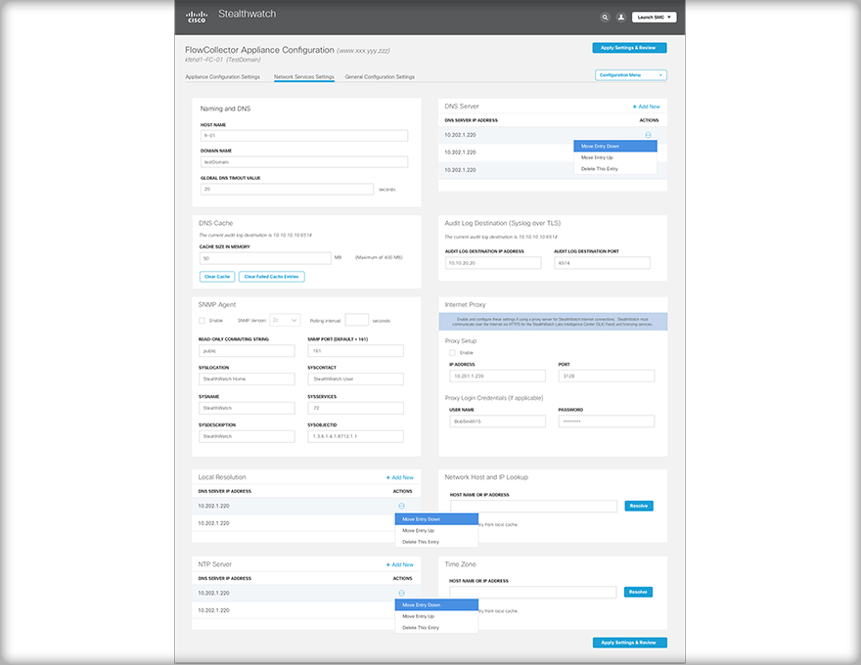The image size is (861, 665).
Task: Click Add New in Local Resolution panel
Action: coord(400,477)
